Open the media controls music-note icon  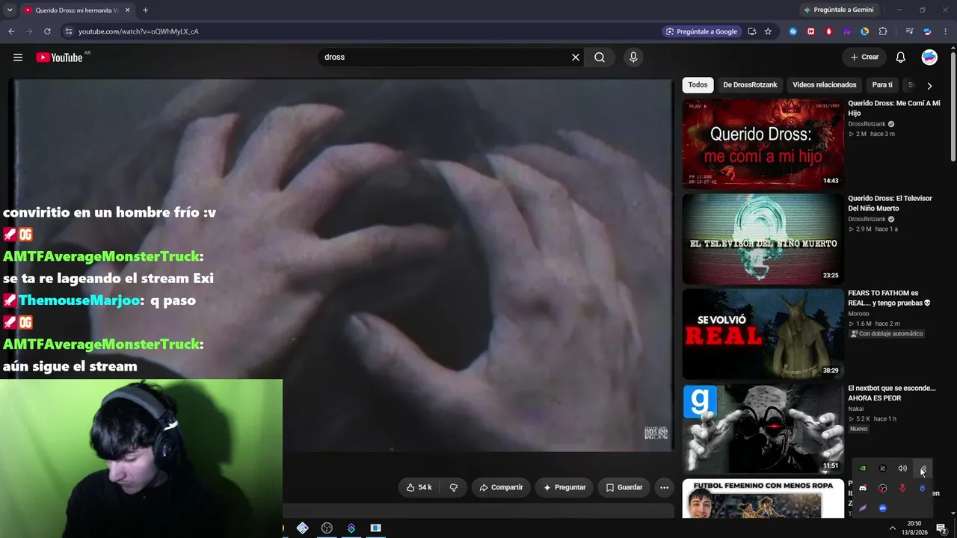pyautogui.click(x=909, y=31)
